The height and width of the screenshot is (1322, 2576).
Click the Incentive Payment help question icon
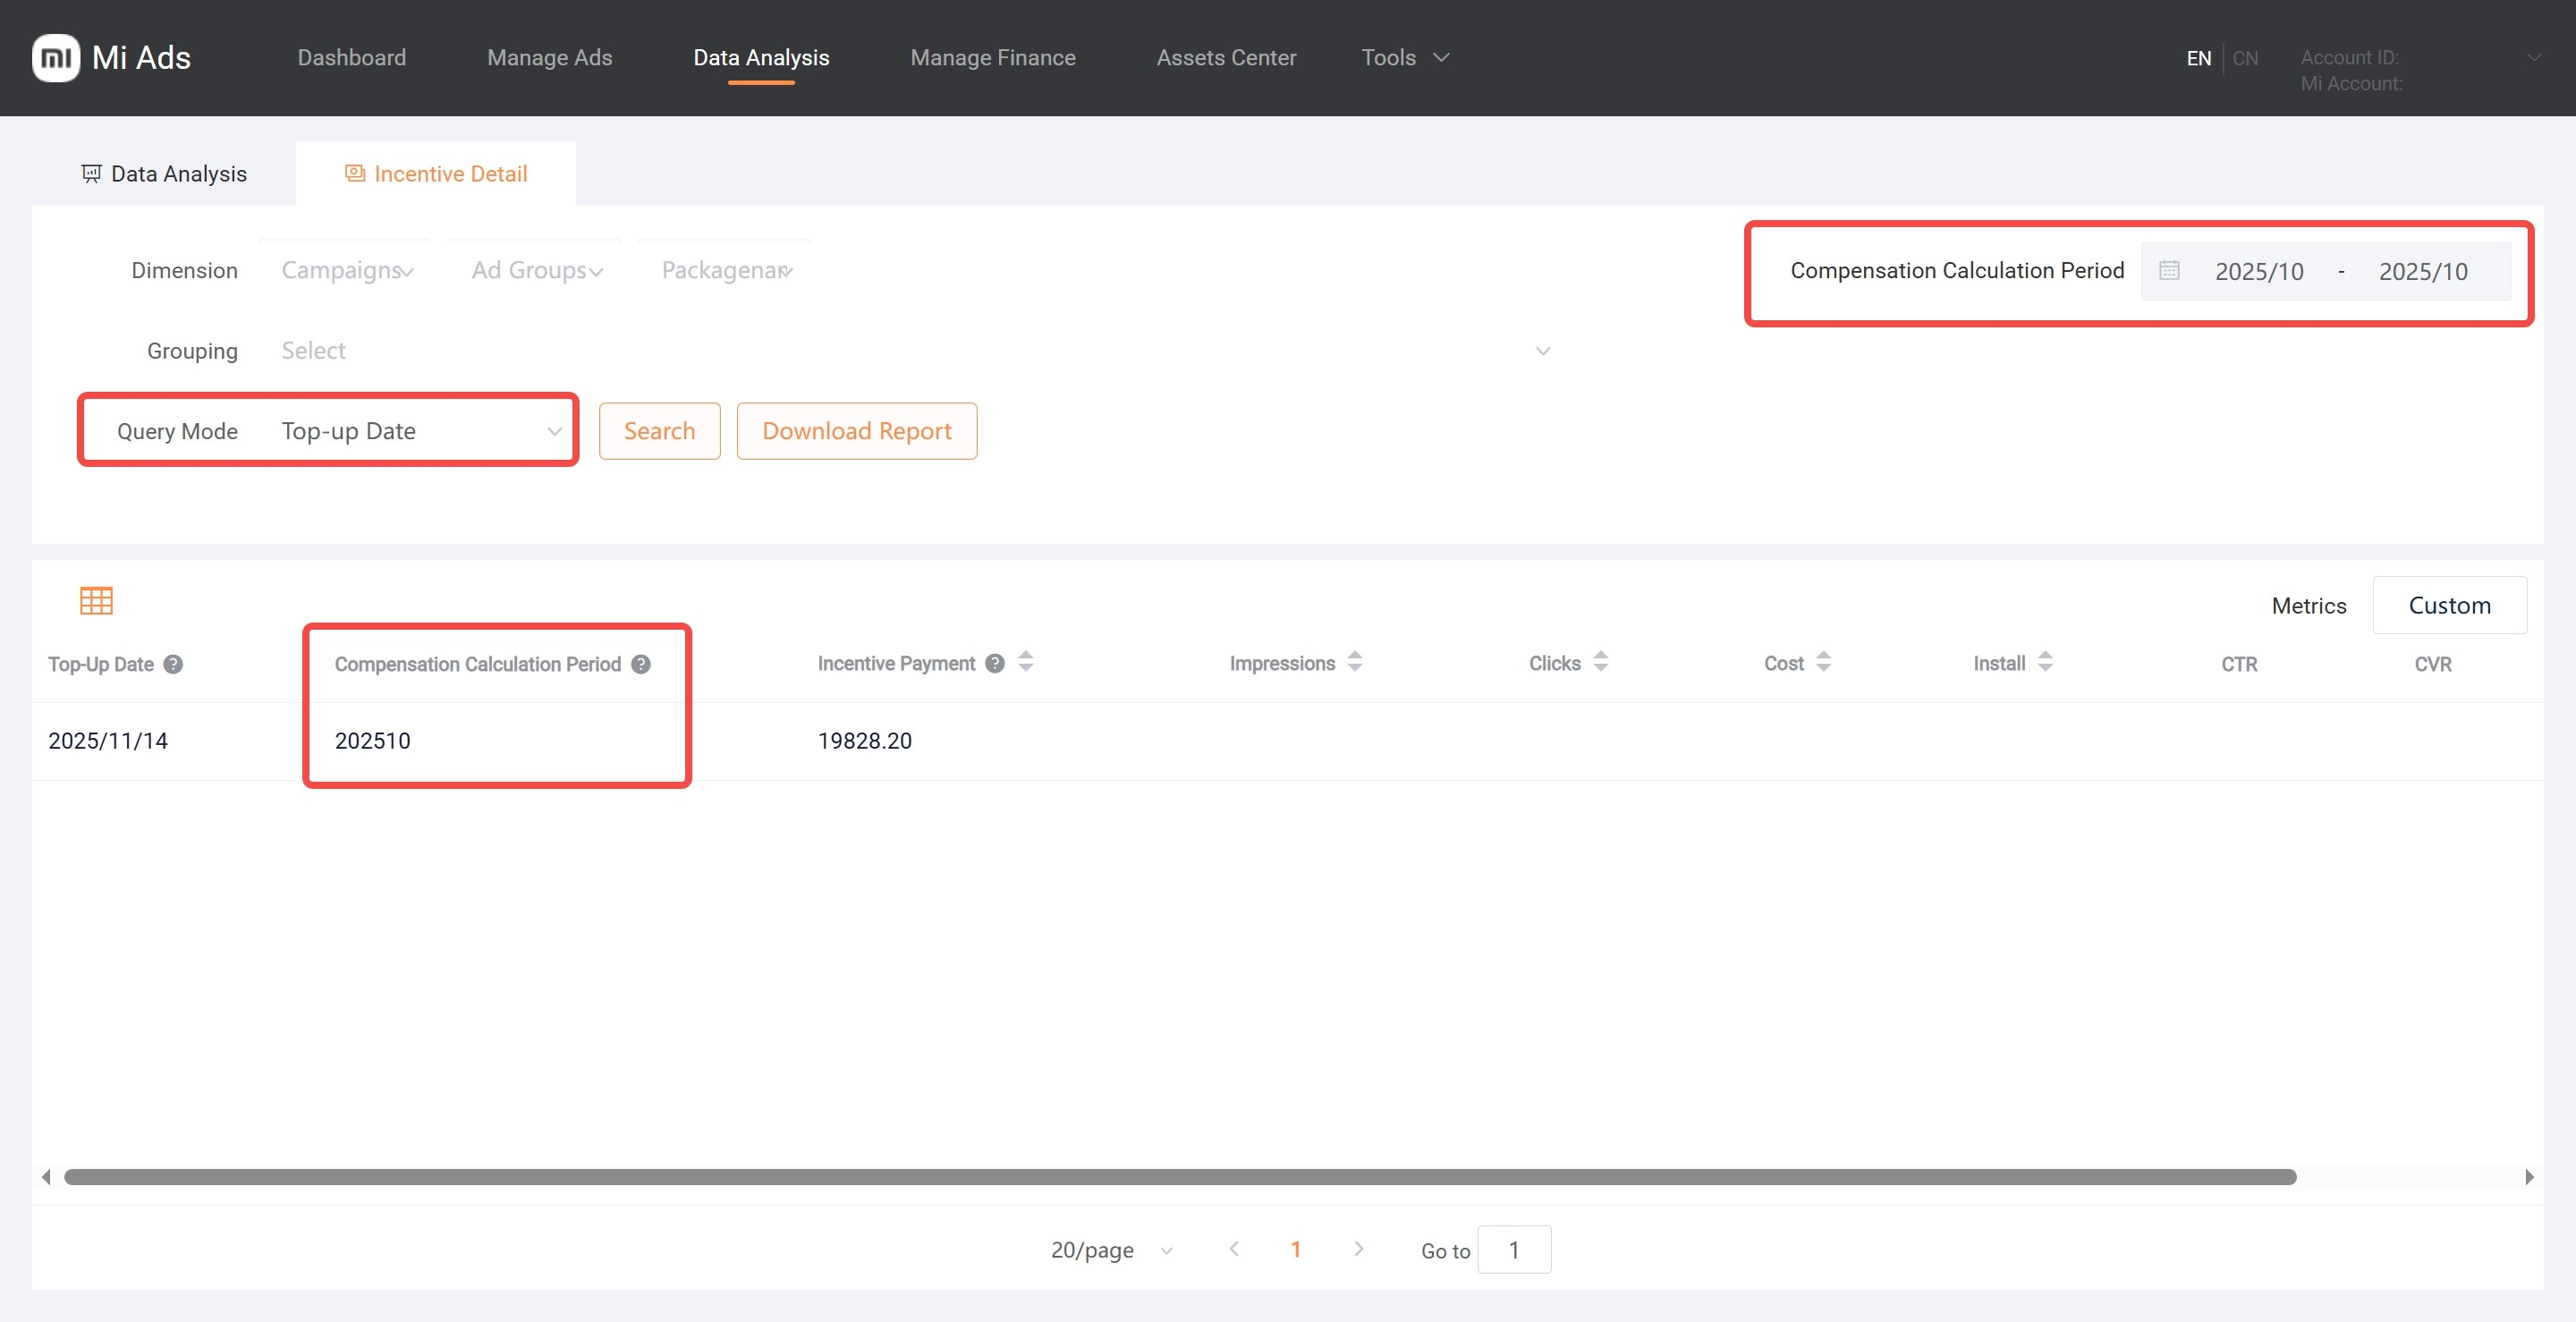pos(994,663)
